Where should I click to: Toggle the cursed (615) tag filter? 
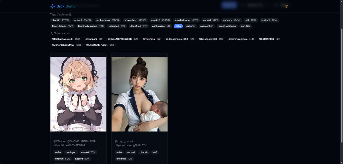coord(210,20)
